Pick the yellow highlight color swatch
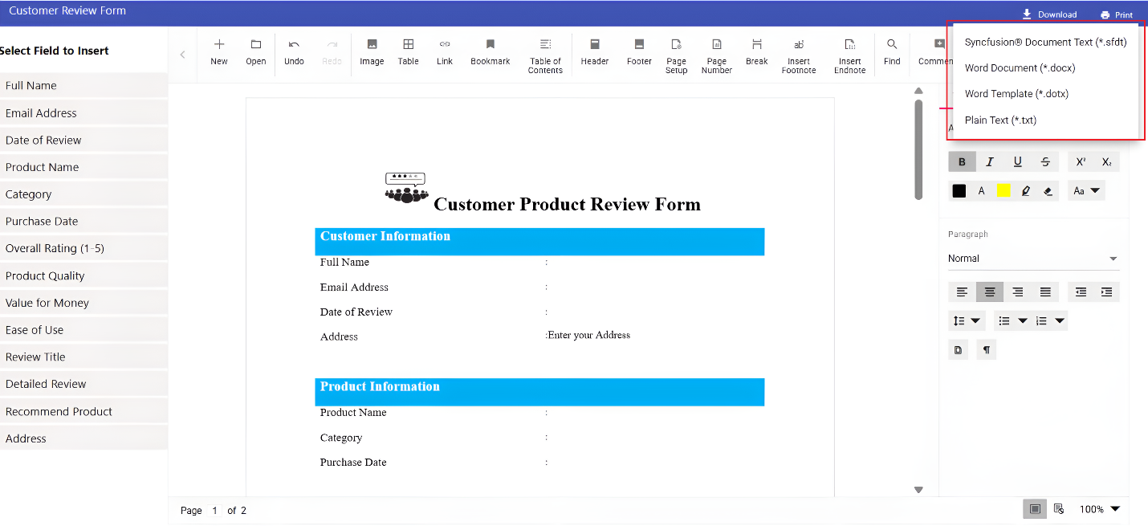 (1003, 191)
